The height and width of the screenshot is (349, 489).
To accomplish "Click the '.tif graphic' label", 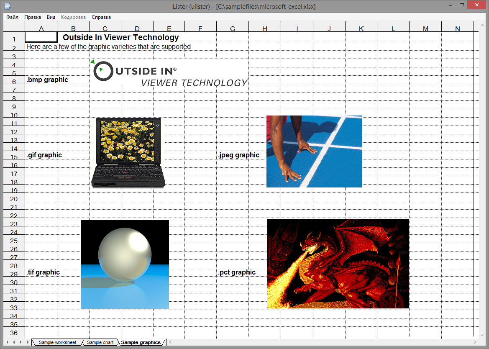I will pyautogui.click(x=43, y=272).
